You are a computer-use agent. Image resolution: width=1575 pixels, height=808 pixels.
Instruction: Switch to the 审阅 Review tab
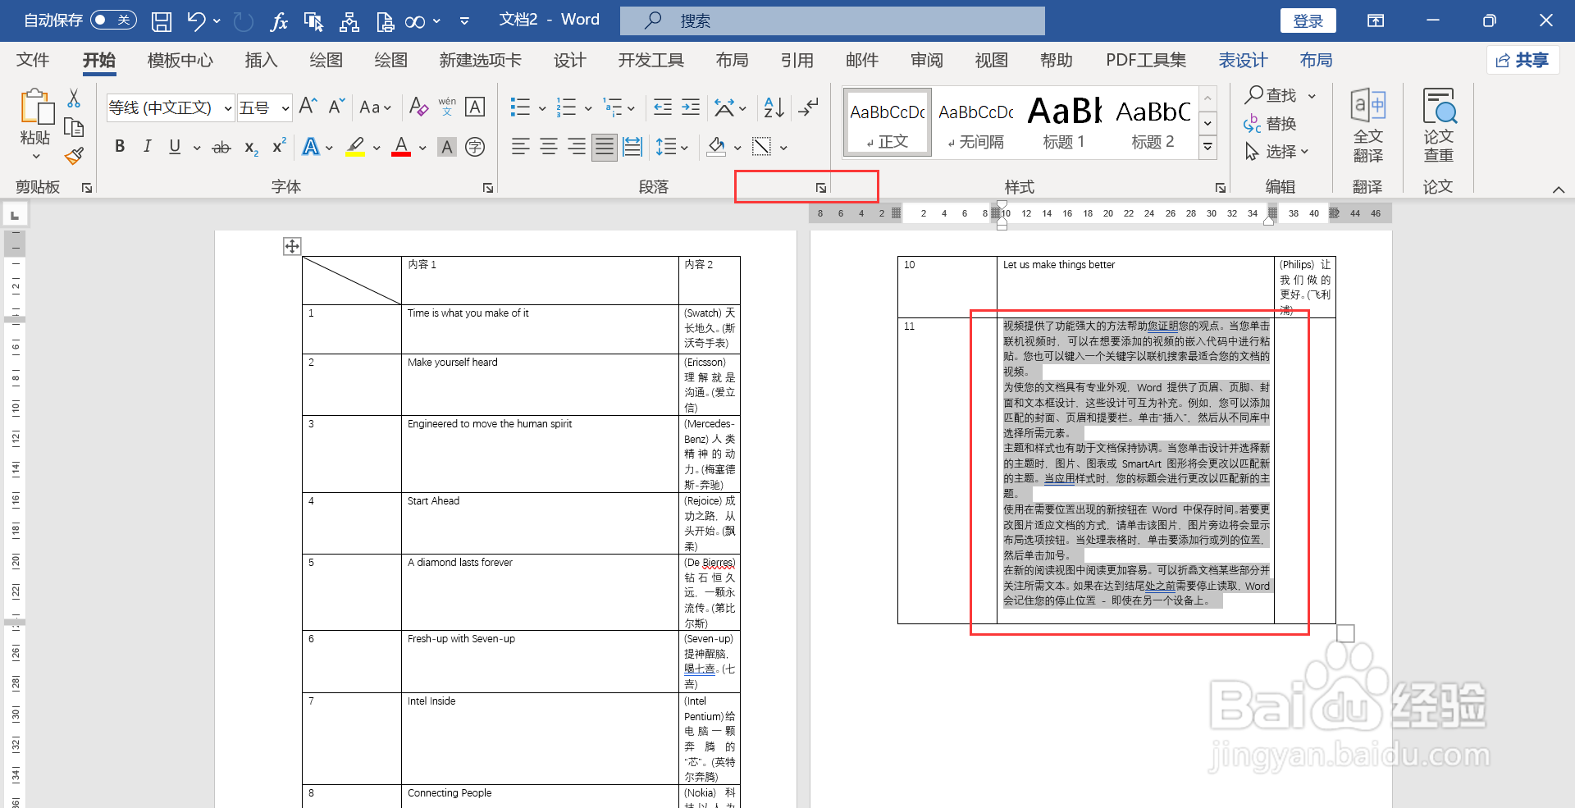tap(926, 60)
